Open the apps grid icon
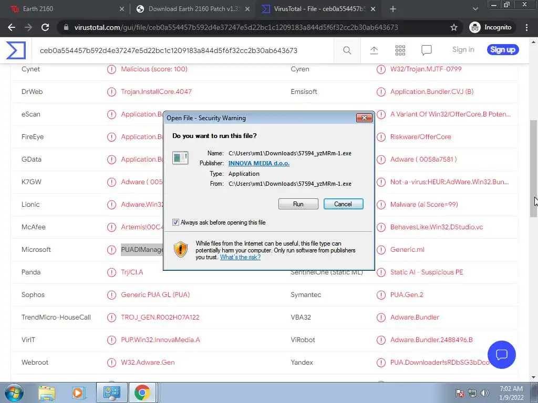The width and height of the screenshot is (538, 403). 400,50
